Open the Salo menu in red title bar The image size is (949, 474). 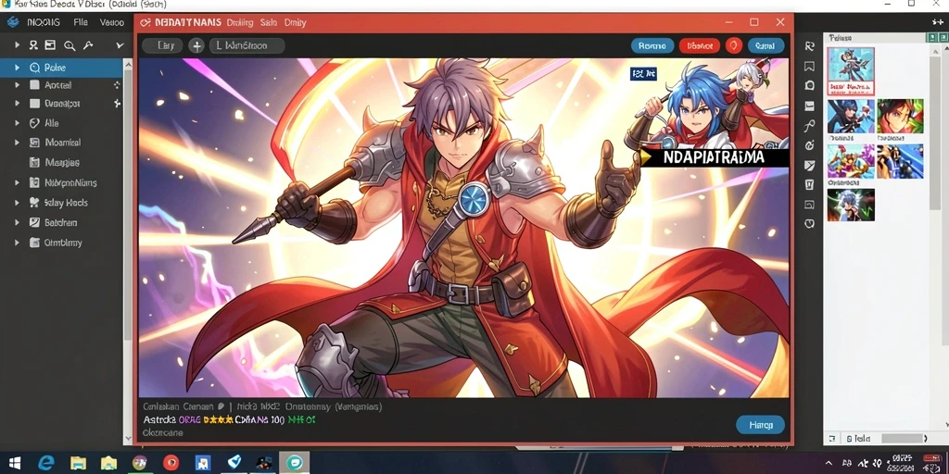(x=269, y=22)
